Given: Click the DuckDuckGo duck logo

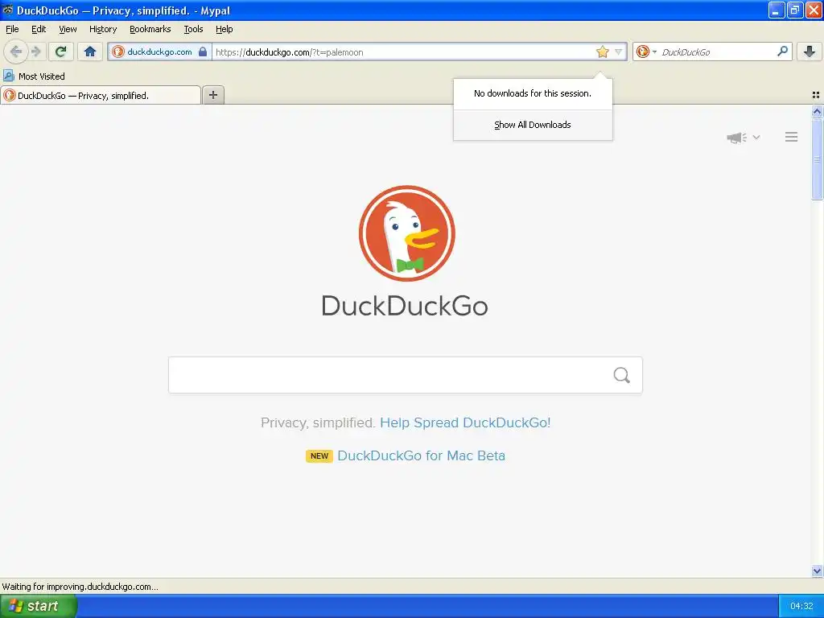Looking at the screenshot, I should [x=406, y=233].
